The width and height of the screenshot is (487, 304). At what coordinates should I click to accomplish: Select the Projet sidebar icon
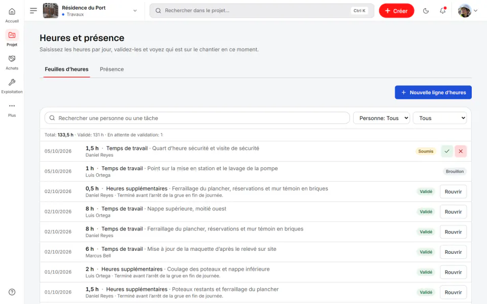tap(12, 38)
